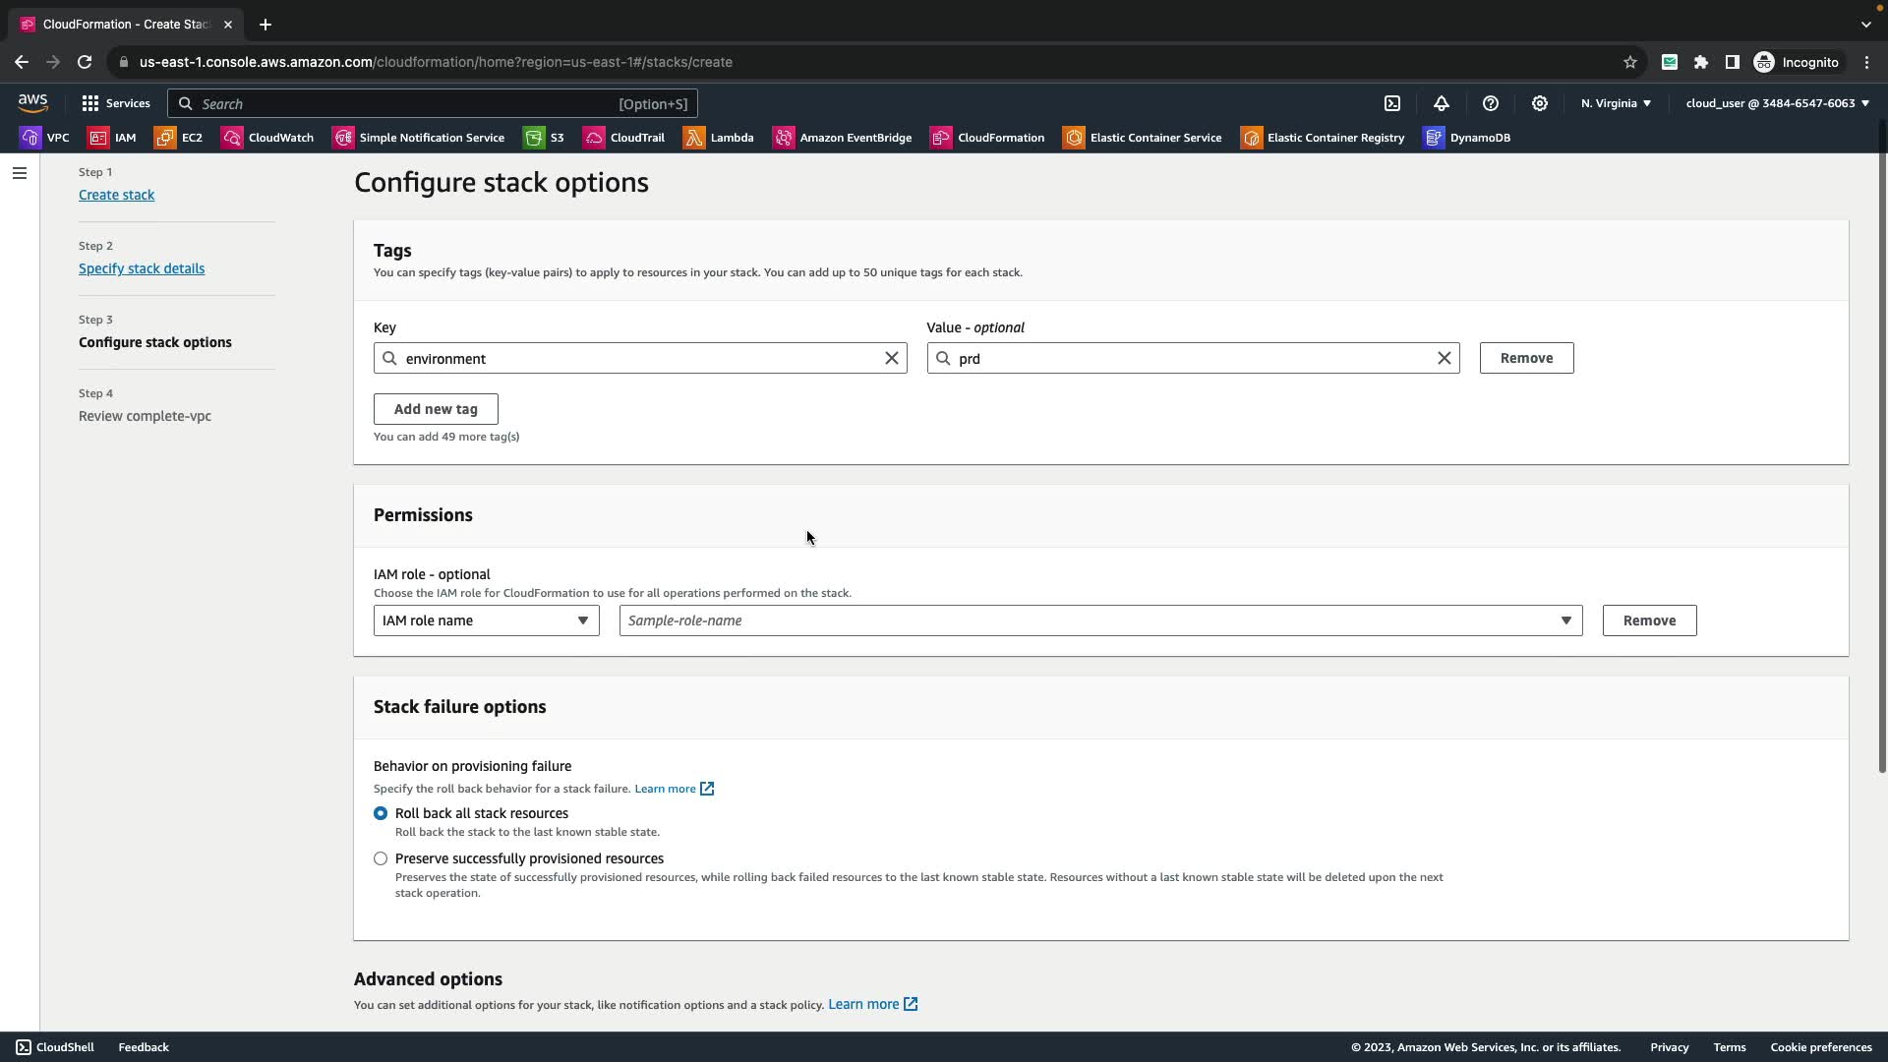Select Roll back all stack resources
Image resolution: width=1888 pixels, height=1062 pixels.
click(x=381, y=813)
